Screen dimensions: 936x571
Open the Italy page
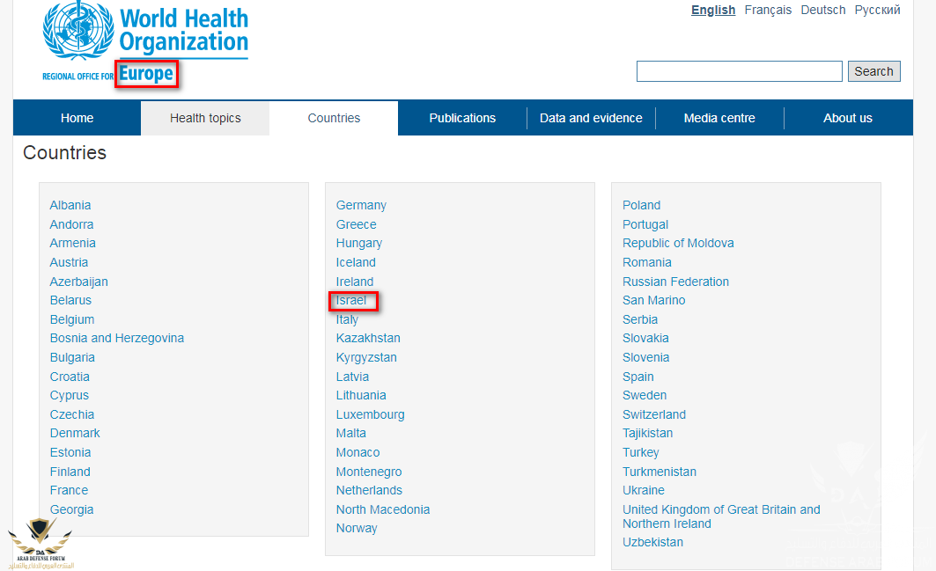(x=347, y=319)
